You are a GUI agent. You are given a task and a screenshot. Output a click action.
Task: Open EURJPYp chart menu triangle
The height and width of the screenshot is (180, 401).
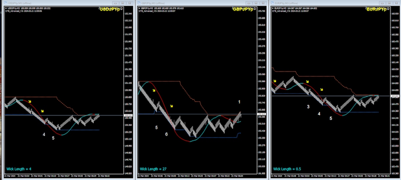273,8
